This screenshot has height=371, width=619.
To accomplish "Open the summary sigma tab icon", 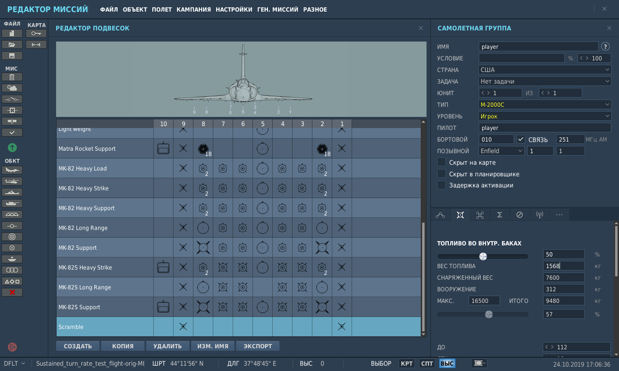I will [500, 215].
